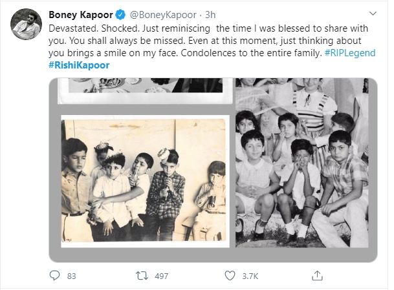394x290 pixels.
Task: Reply to Boney Kapoor's tweet
Action: pos(54,276)
